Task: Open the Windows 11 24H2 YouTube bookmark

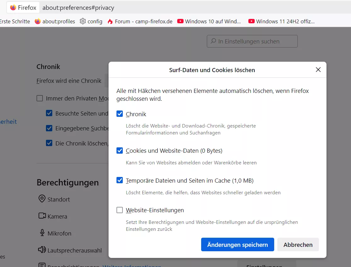Action: click(x=281, y=21)
